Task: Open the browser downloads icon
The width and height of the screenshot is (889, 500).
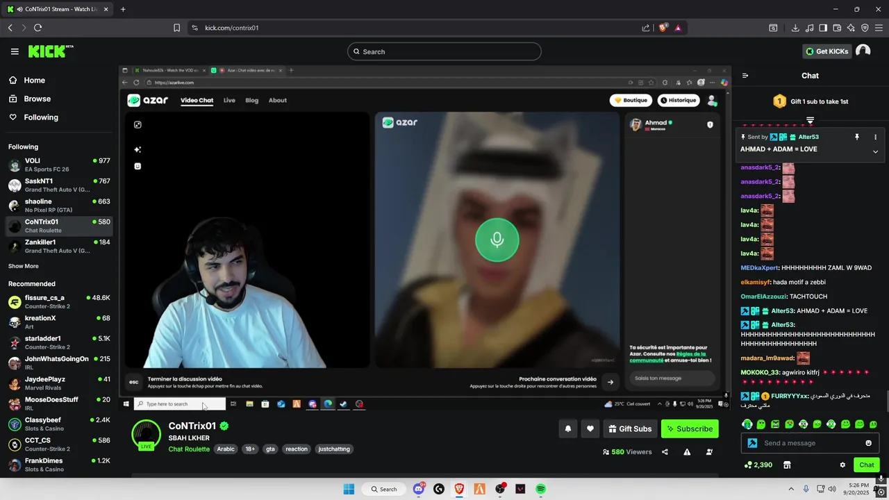Action: click(x=795, y=28)
